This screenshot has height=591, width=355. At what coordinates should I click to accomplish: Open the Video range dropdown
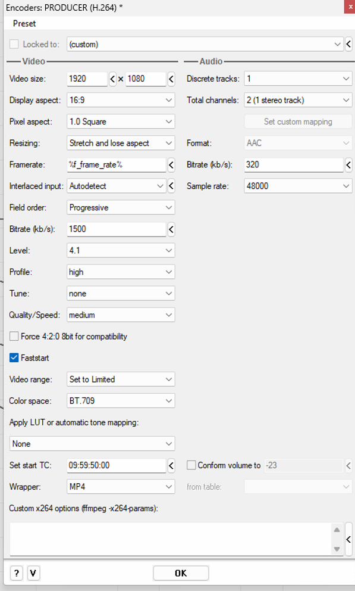pos(121,380)
